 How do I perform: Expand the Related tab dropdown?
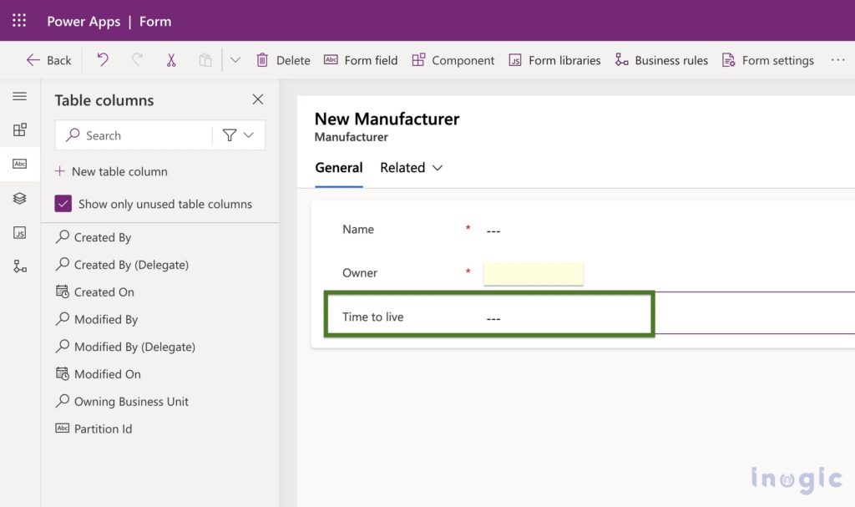(x=438, y=168)
